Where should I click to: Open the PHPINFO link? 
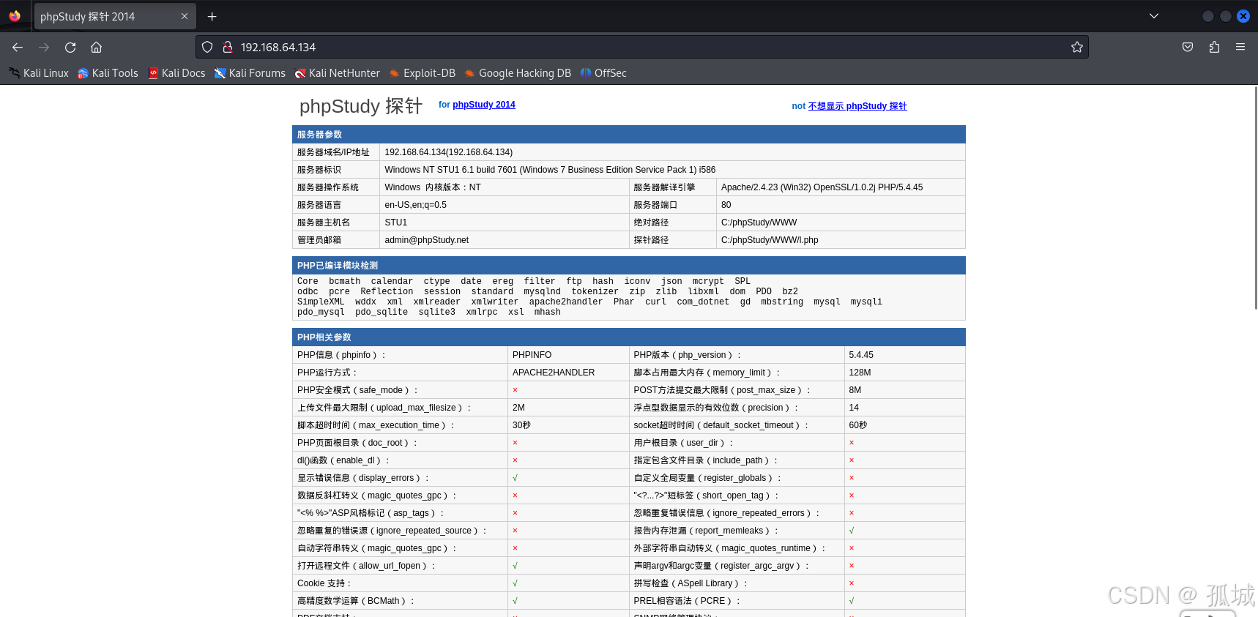[x=532, y=355]
